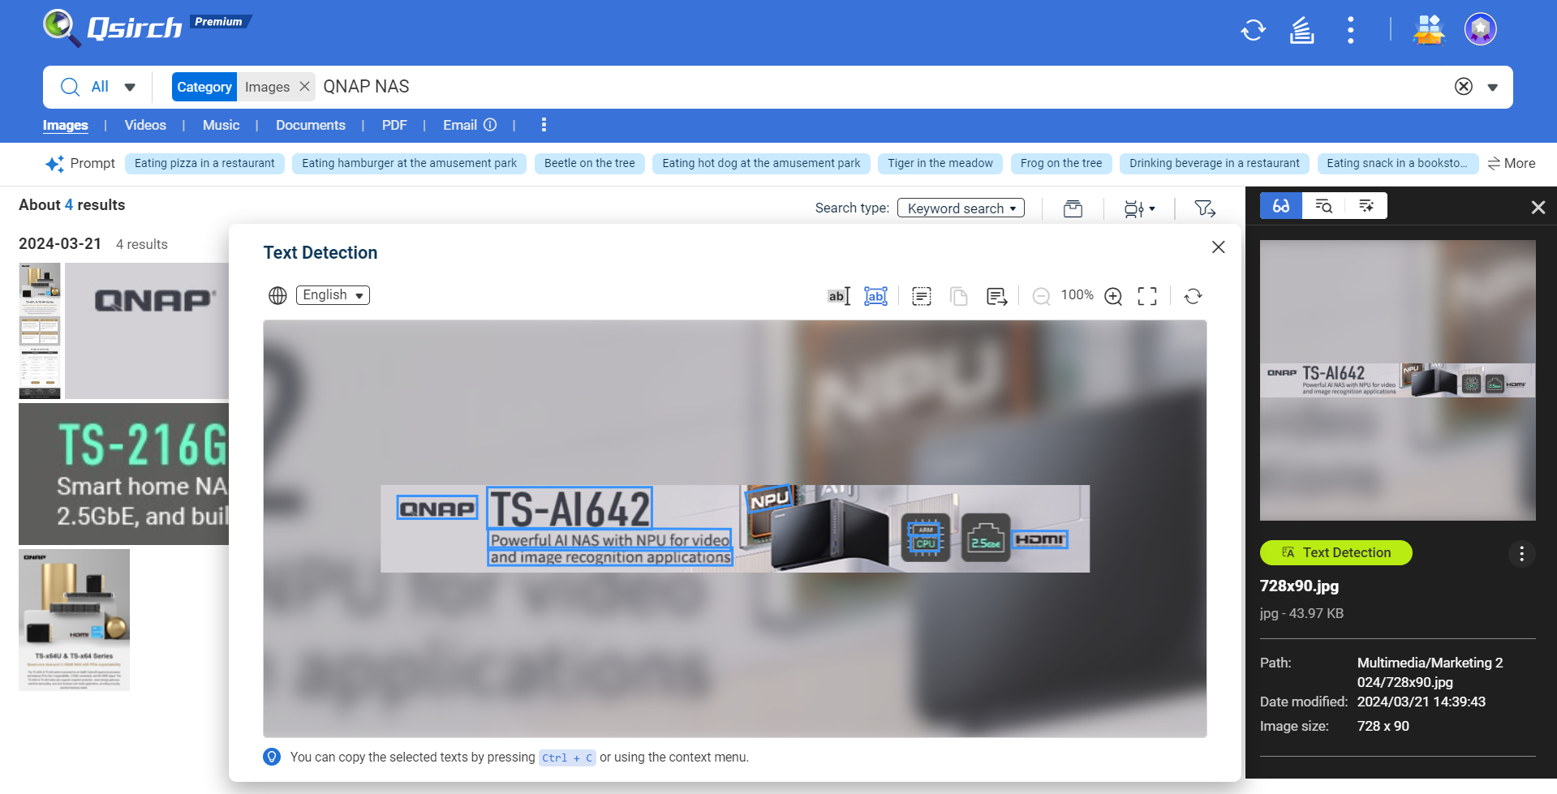
Task: Click the select all text icon
Action: (x=921, y=296)
